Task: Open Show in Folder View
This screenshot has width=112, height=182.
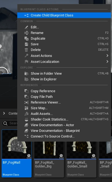Action: click(64, 73)
